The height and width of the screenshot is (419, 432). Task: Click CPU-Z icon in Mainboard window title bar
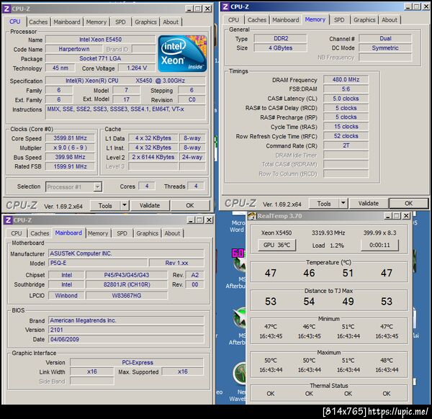pyautogui.click(x=8, y=220)
